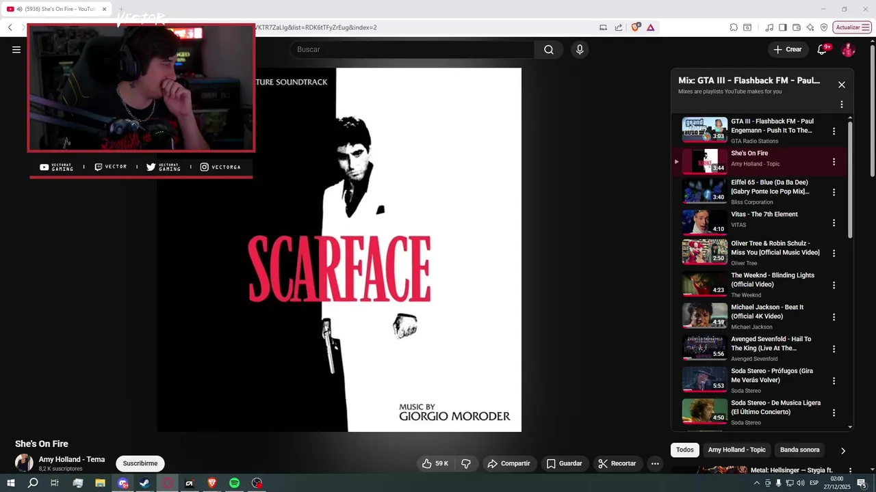The image size is (876, 492).
Task: Start voice search with the microphone icon
Action: (x=580, y=49)
